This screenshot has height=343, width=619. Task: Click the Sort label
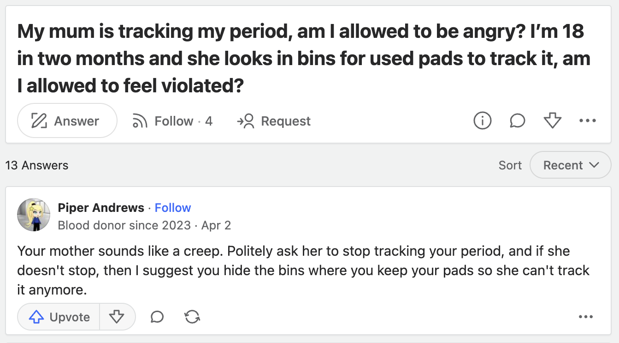[510, 165]
